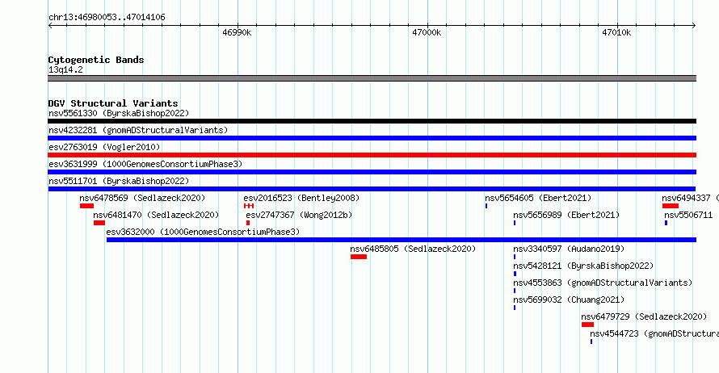
Task: Click the 13q14.2 cytogenetic band bar
Action: 372,78
